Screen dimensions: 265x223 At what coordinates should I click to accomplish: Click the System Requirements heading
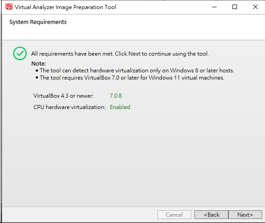tap(38, 22)
